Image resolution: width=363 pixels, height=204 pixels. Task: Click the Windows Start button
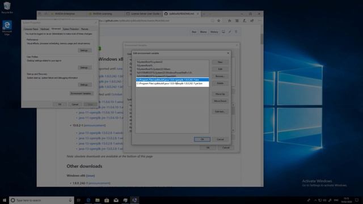[x=4, y=200]
